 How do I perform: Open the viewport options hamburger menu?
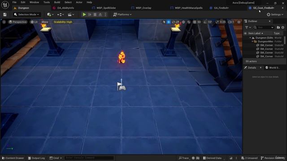4,22
